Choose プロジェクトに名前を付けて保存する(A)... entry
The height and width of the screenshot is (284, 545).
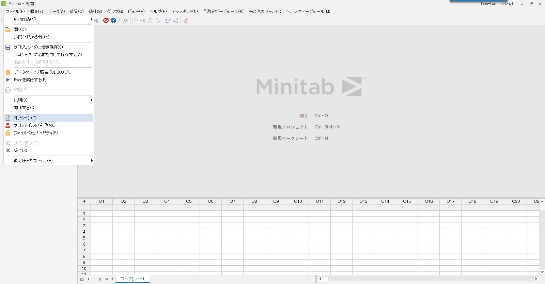pyautogui.click(x=49, y=54)
